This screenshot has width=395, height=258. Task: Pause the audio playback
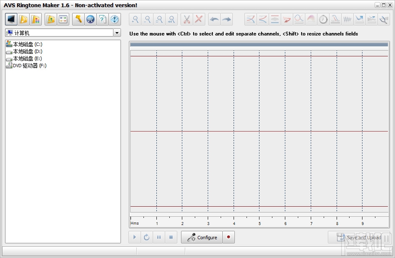coord(159,237)
